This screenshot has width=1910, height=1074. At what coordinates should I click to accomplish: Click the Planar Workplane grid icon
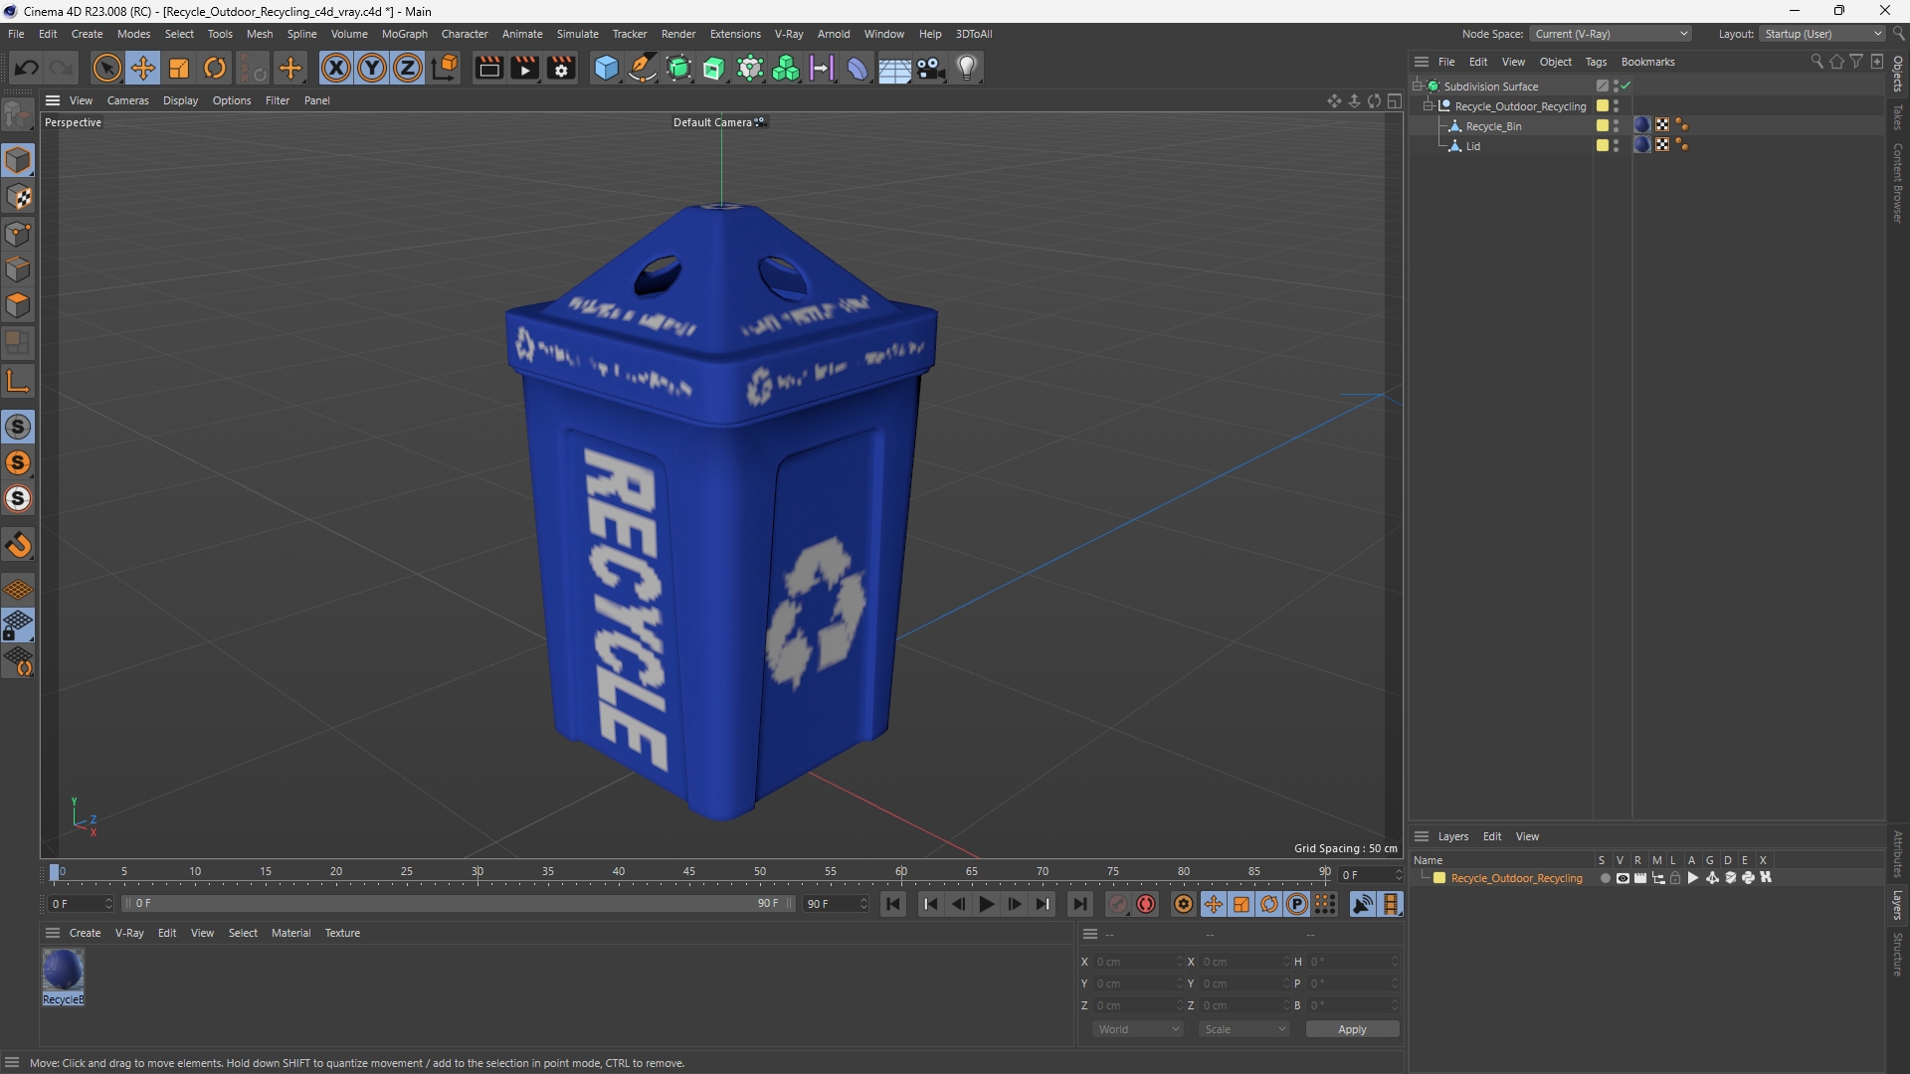click(x=18, y=590)
